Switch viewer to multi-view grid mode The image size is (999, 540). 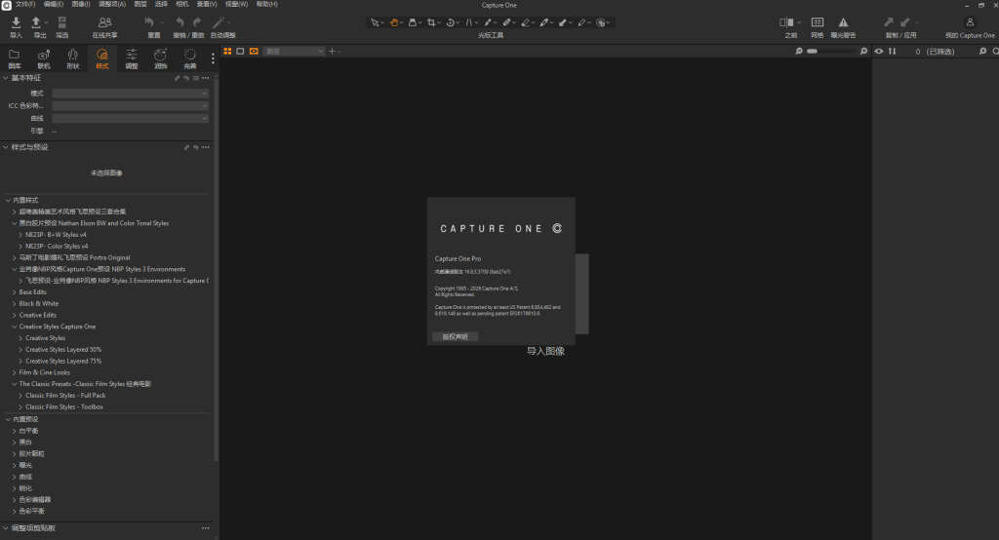pos(227,51)
